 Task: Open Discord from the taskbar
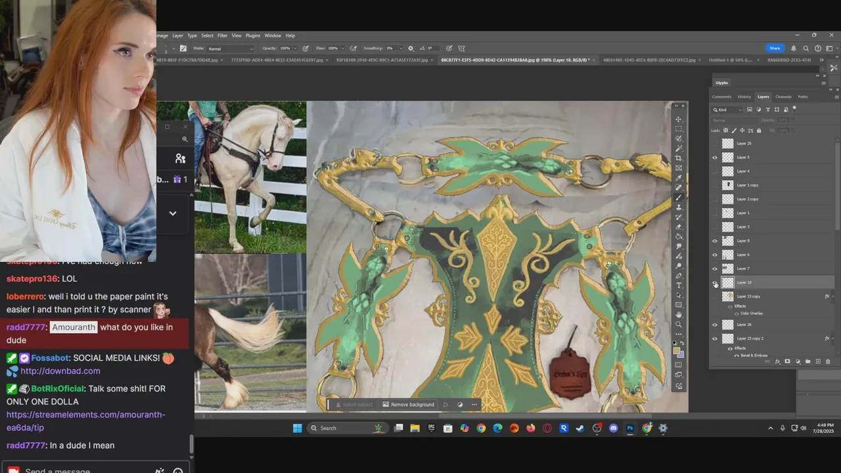(x=613, y=428)
